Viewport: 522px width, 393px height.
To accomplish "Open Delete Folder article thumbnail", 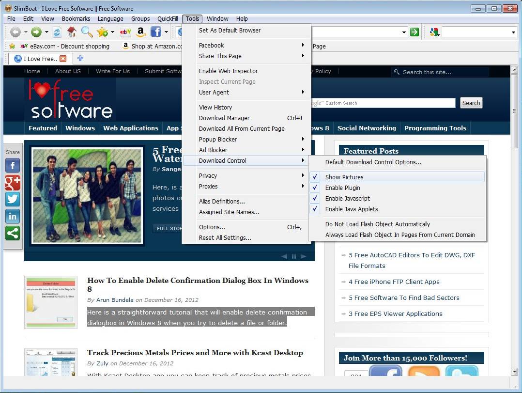I will [x=50, y=302].
